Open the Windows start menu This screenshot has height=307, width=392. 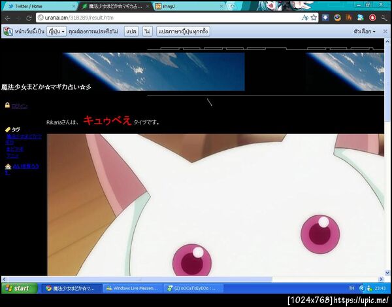click(x=19, y=289)
